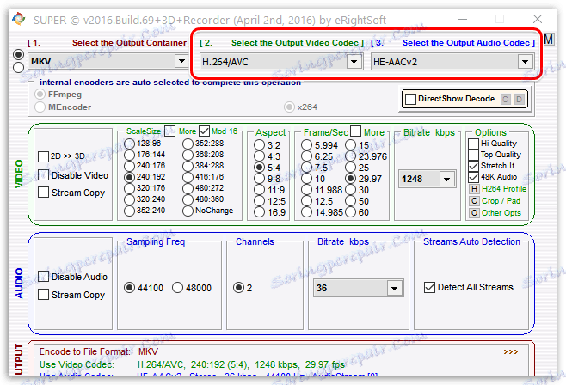Set frame rate to 30
This screenshot has width=566, height=385.
point(350,190)
